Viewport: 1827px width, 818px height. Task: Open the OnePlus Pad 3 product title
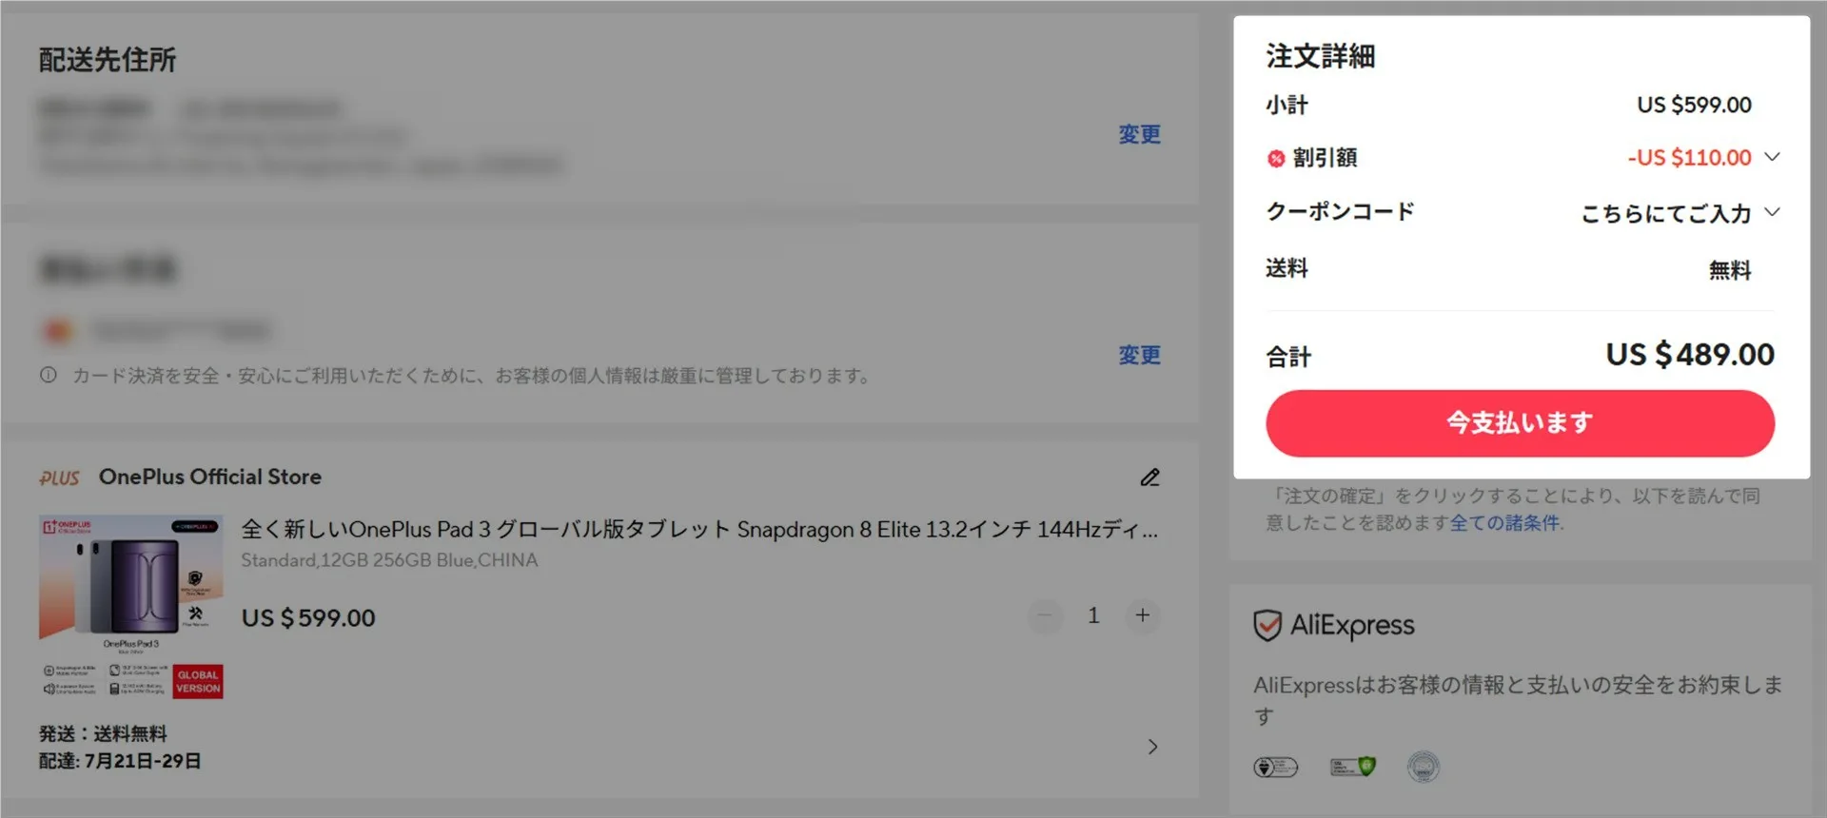coord(699,529)
